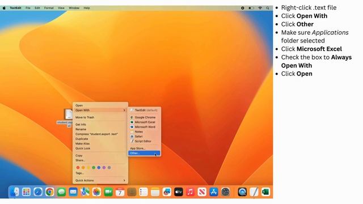The height and width of the screenshot is (204, 363).
Task: Apply the purple tag color
Action: [x=104, y=168]
